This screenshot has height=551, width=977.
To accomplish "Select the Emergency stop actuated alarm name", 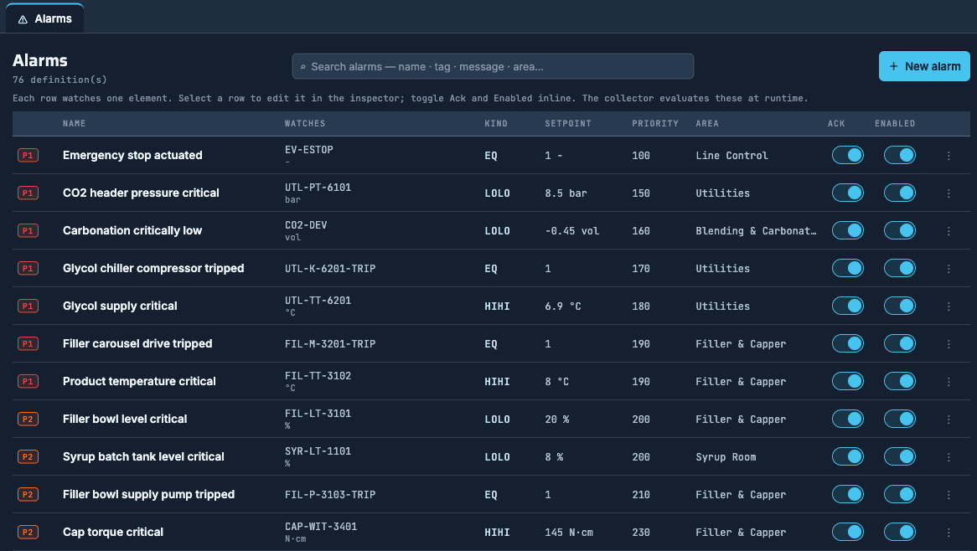I will click(x=132, y=155).
